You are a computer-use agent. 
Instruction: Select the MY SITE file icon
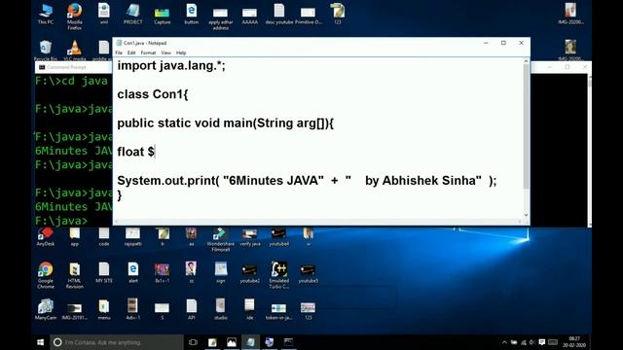[x=104, y=272]
